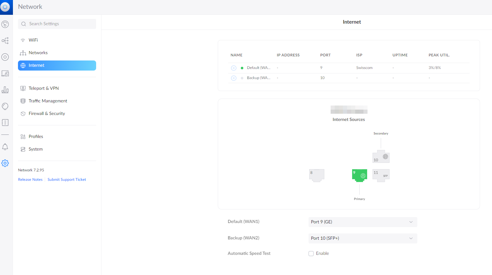
Task: Open the Statistics bar chart icon
Action: click(x=5, y=90)
